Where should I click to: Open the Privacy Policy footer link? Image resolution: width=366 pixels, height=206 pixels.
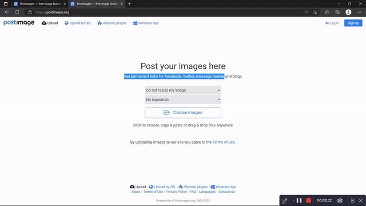[177, 192]
